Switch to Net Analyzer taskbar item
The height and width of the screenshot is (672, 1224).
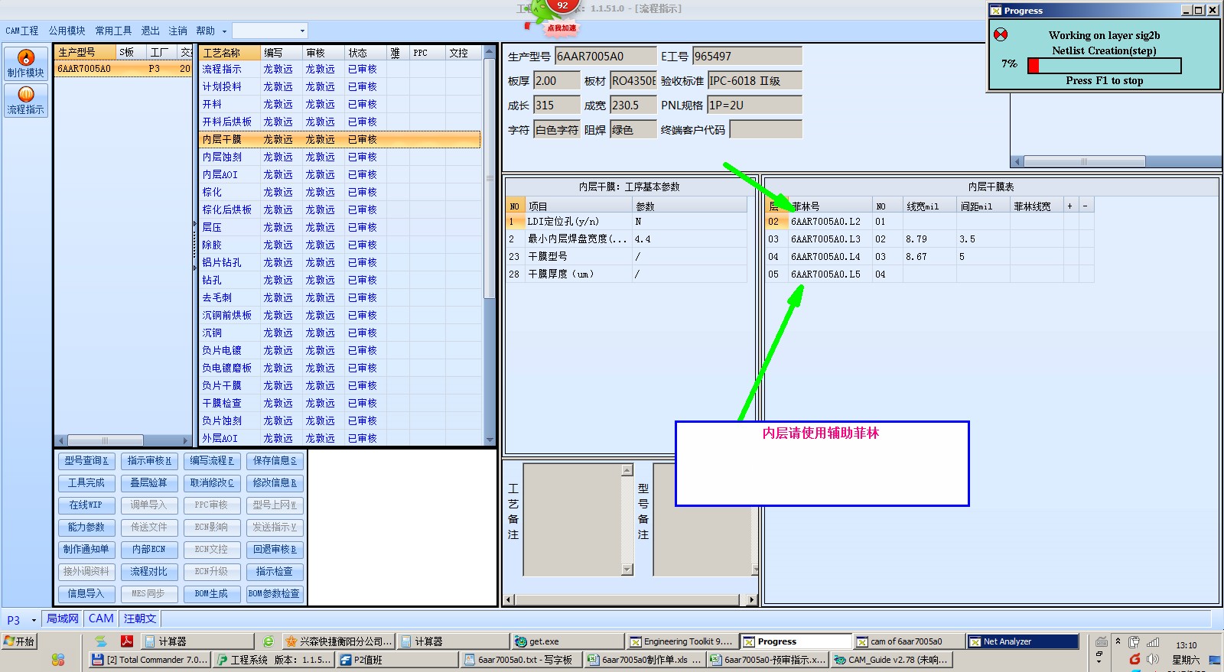pos(1024,641)
